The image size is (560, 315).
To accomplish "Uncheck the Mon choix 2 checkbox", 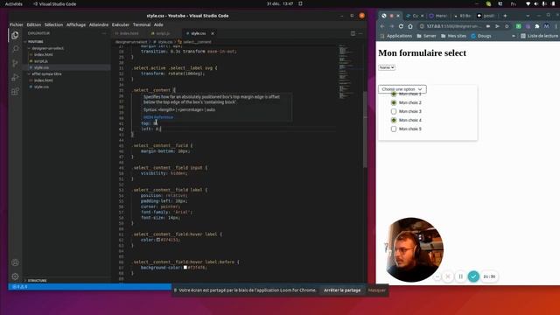I will pos(394,102).
